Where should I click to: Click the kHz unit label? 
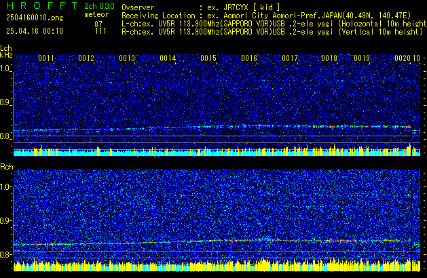pos(6,55)
